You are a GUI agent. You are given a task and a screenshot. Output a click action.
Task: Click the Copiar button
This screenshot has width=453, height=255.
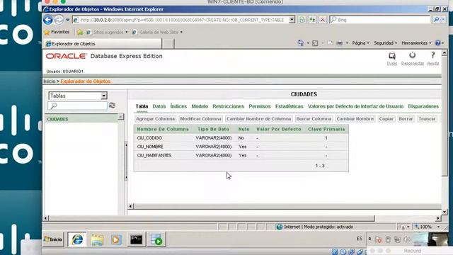386,119
